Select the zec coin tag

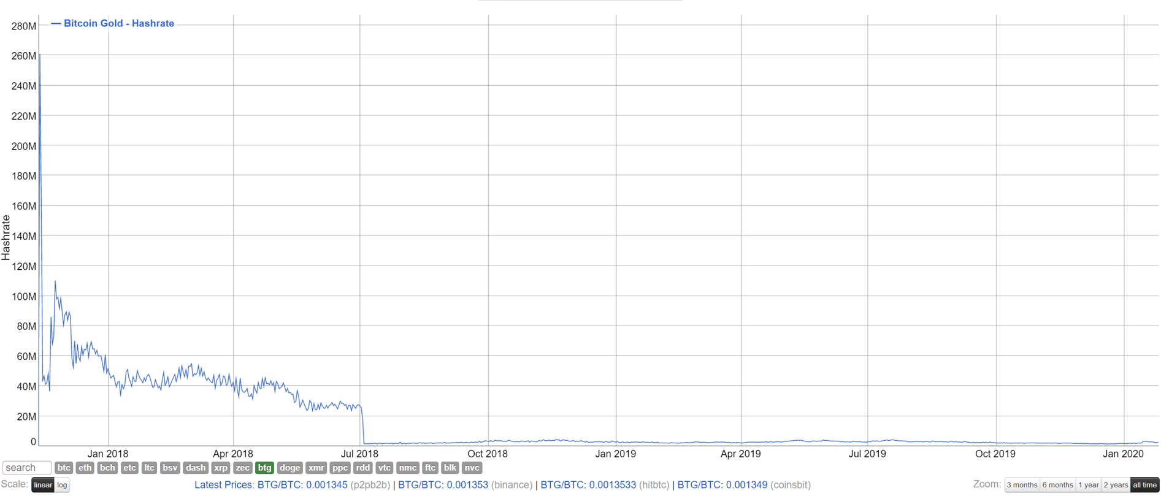pyautogui.click(x=243, y=468)
